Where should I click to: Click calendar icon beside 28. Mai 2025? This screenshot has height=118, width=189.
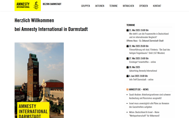pos(128,67)
